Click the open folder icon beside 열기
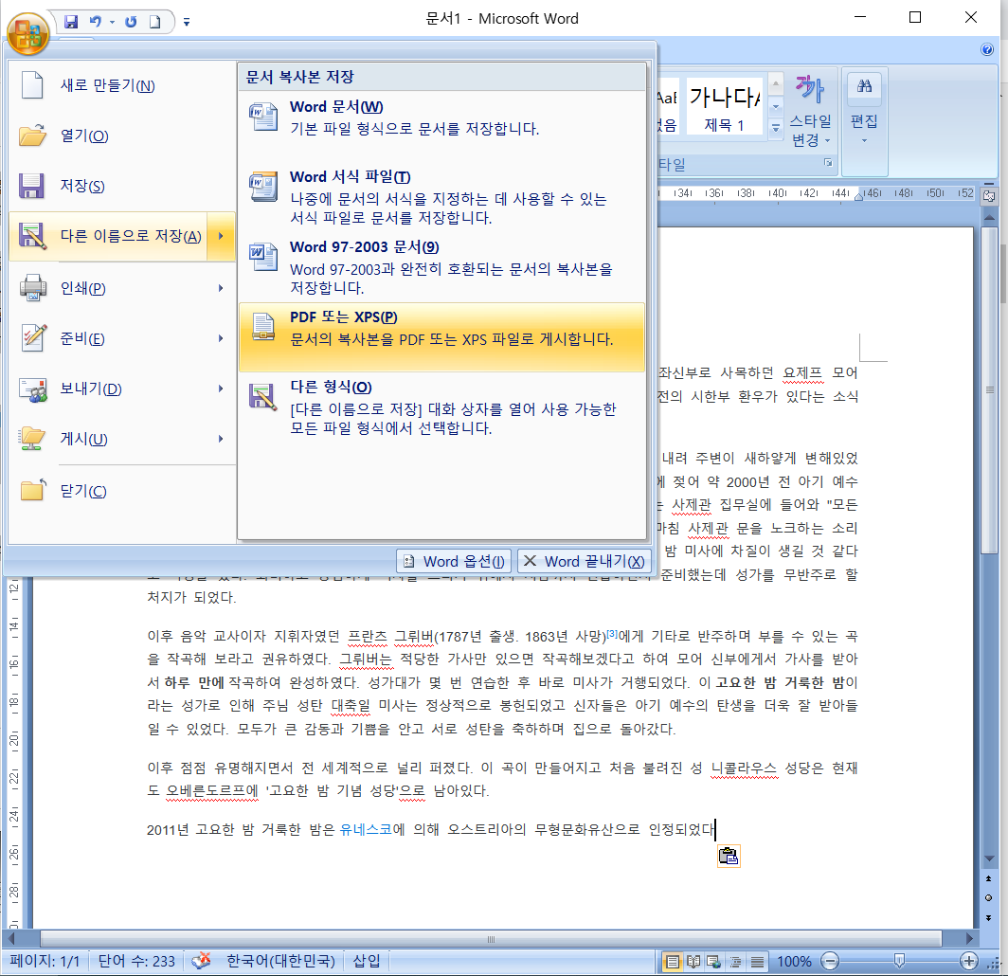 (x=32, y=135)
